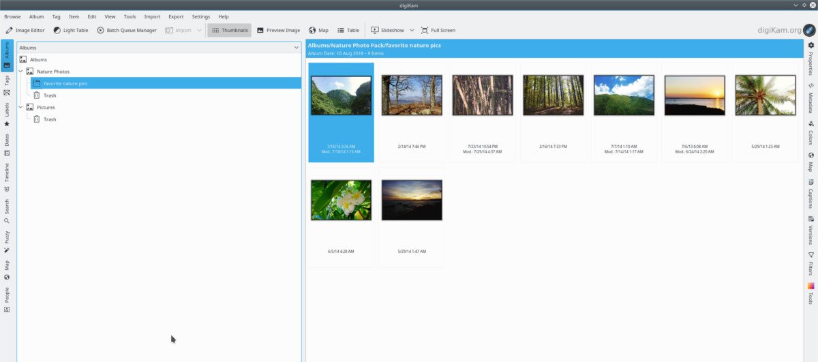
Task: Expand the Slideshow dropdown arrow
Action: coord(412,30)
